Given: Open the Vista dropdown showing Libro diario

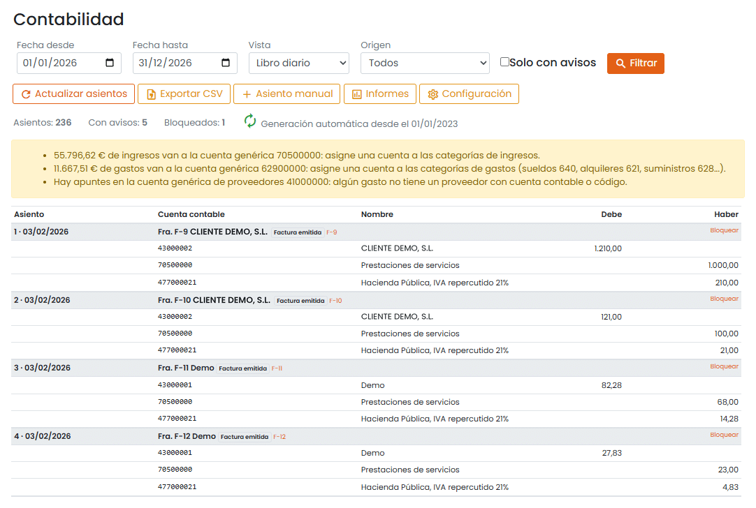Looking at the screenshot, I should (x=299, y=63).
